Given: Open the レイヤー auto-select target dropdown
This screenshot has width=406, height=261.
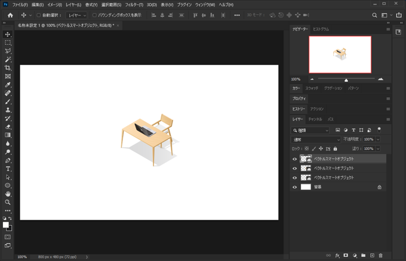Looking at the screenshot, I should (76, 16).
